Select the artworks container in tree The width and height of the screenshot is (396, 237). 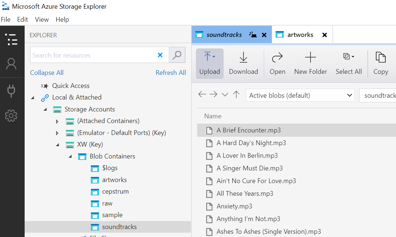(114, 180)
